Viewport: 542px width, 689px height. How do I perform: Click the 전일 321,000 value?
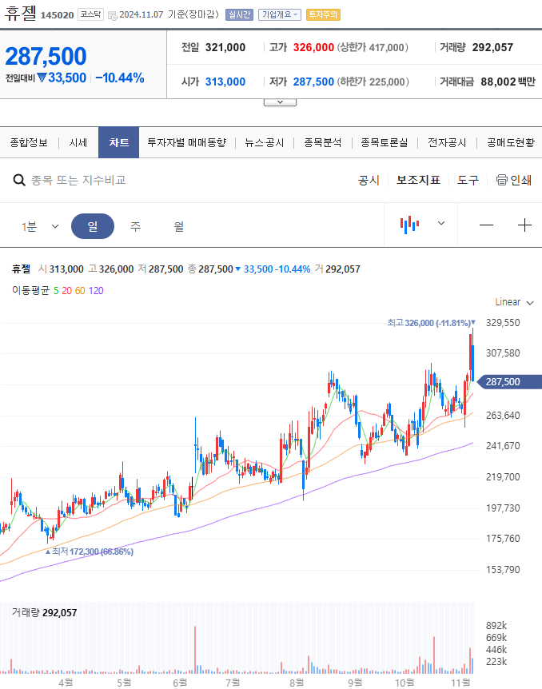225,47
